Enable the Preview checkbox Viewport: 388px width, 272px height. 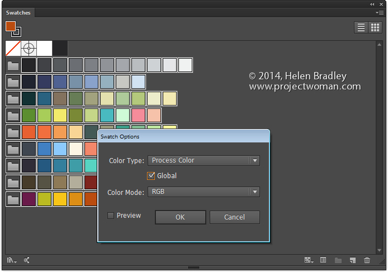(111, 216)
